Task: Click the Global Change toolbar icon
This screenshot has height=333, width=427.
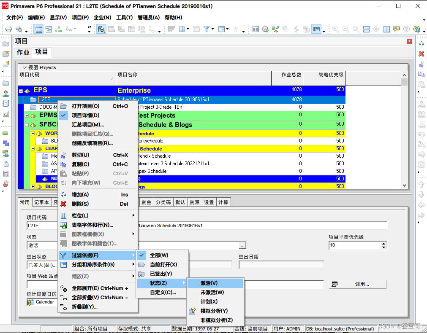Action: (276, 29)
